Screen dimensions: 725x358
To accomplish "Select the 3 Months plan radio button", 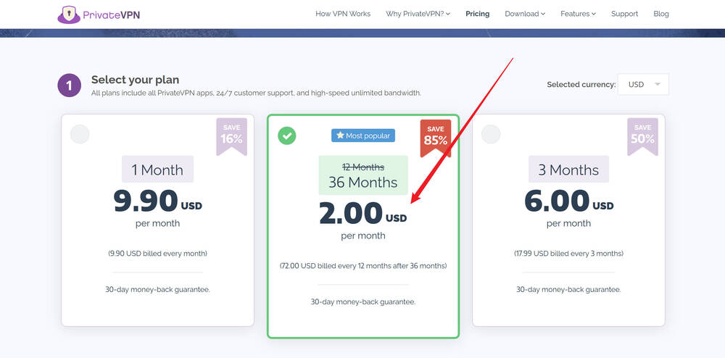I will click(491, 134).
